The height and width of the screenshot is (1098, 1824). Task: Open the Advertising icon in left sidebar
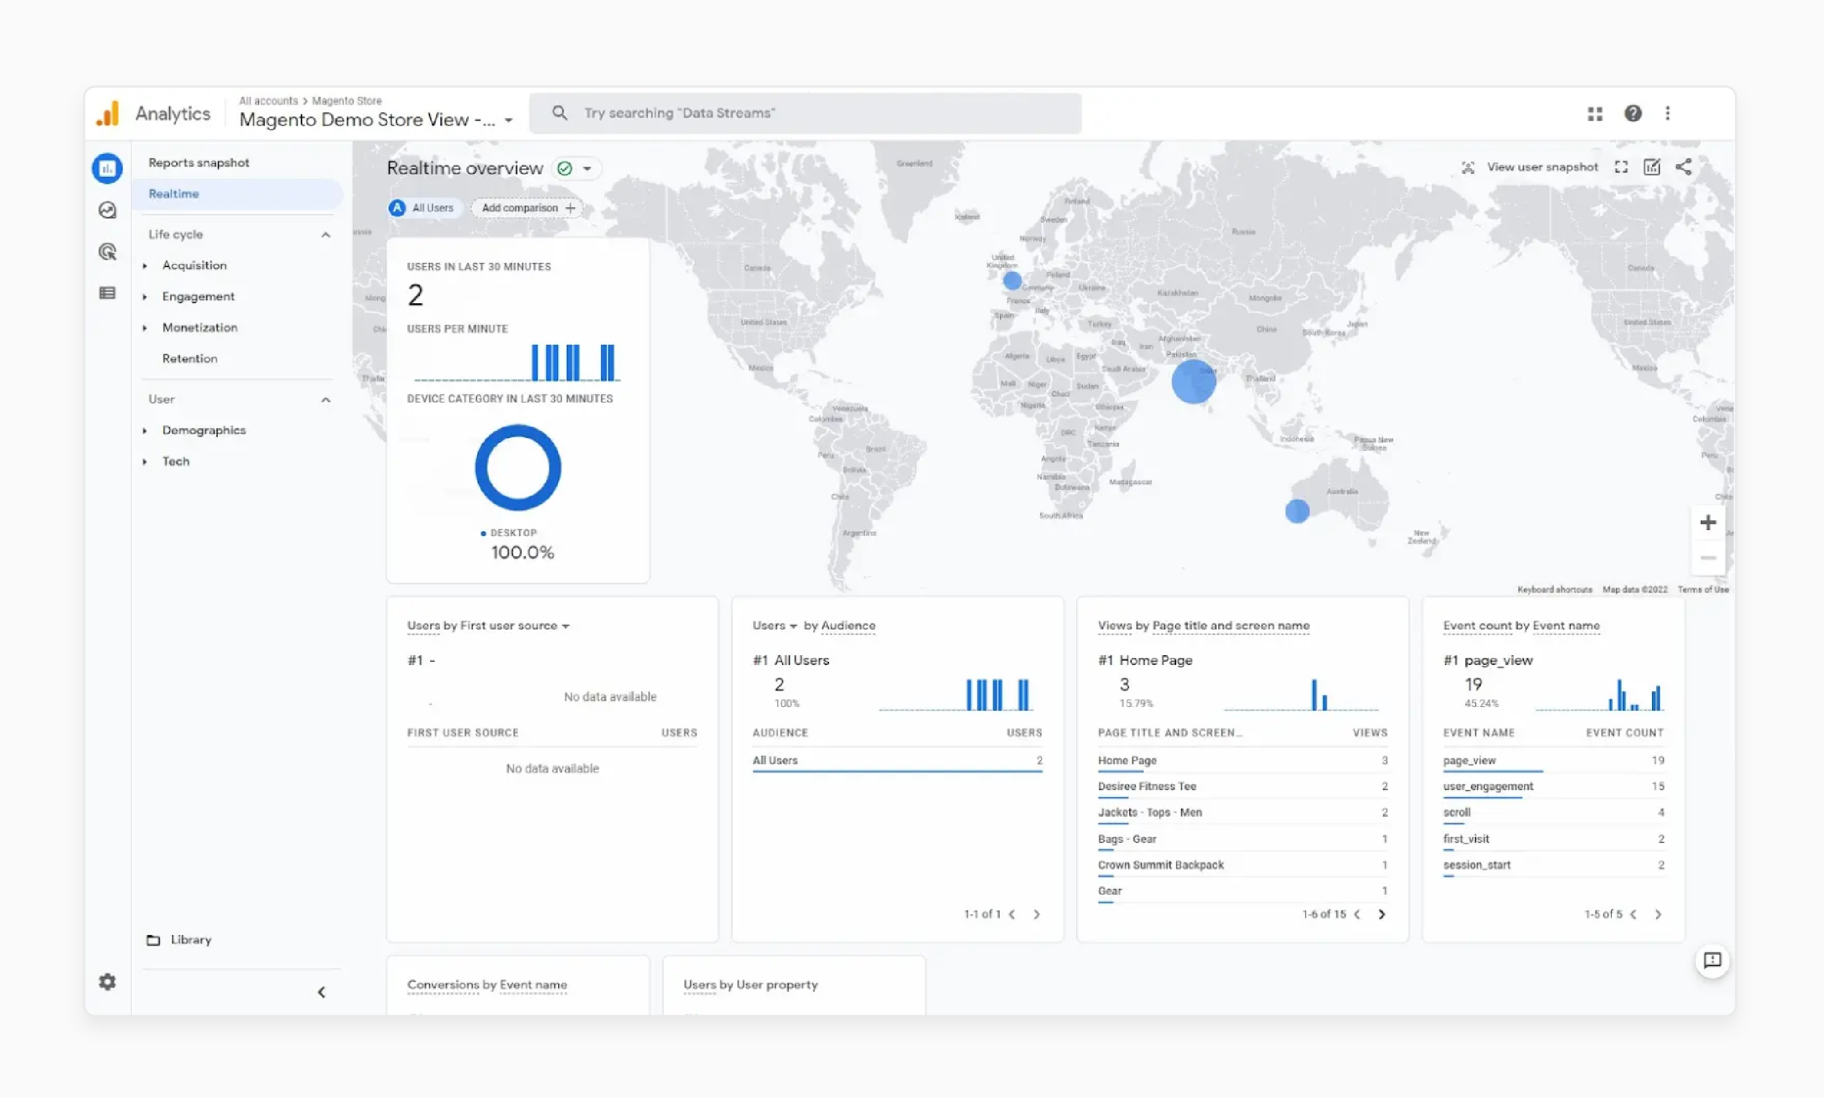pyautogui.click(x=107, y=251)
